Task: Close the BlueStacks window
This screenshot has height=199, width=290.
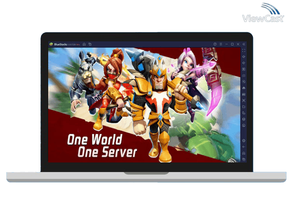Action: (x=238, y=44)
